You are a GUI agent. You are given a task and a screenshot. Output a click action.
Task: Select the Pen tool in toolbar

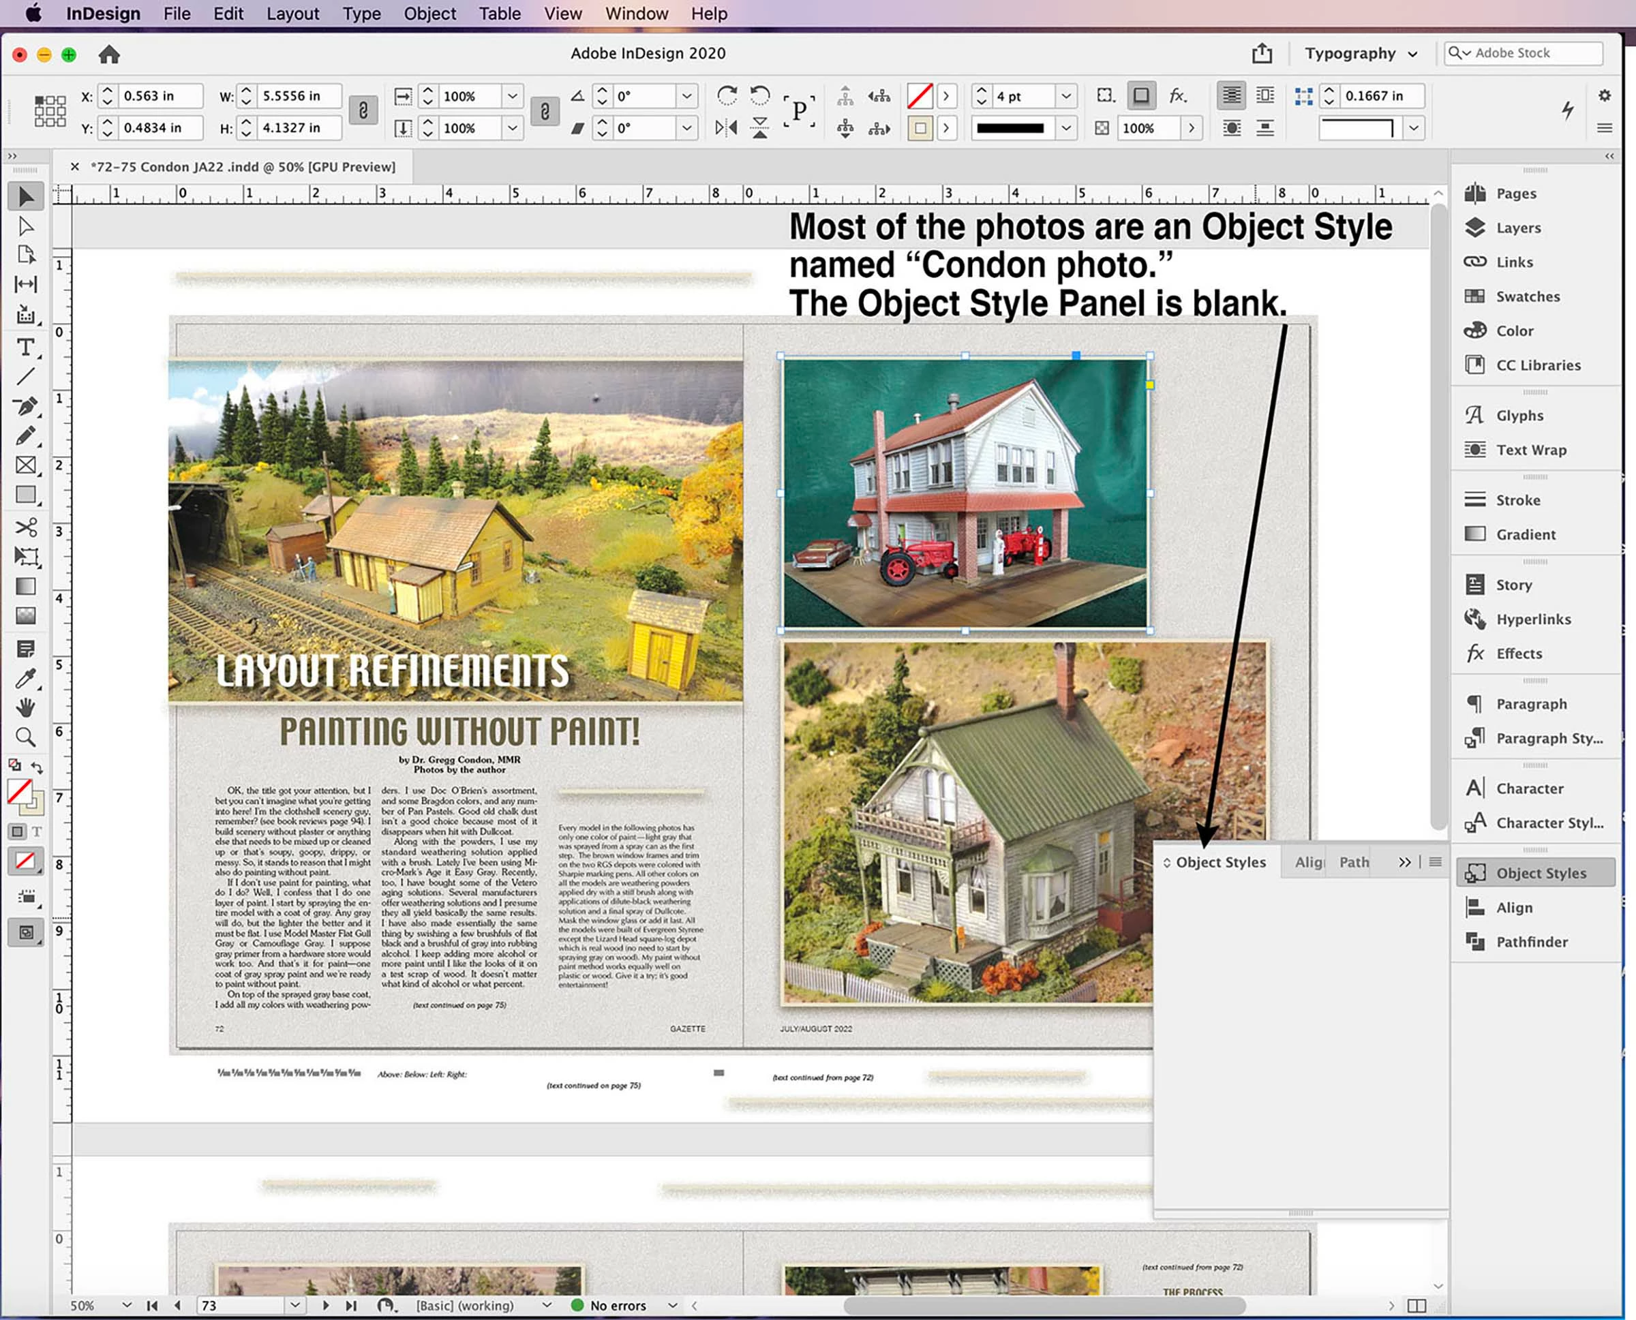[25, 406]
